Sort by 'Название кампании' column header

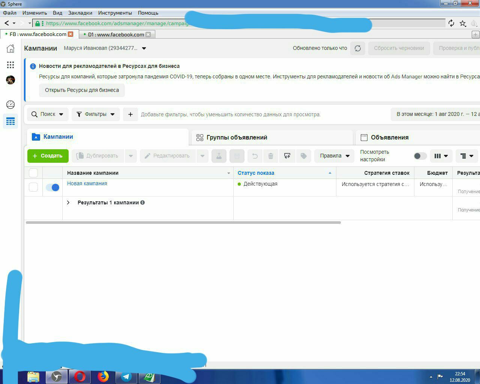coord(148,173)
